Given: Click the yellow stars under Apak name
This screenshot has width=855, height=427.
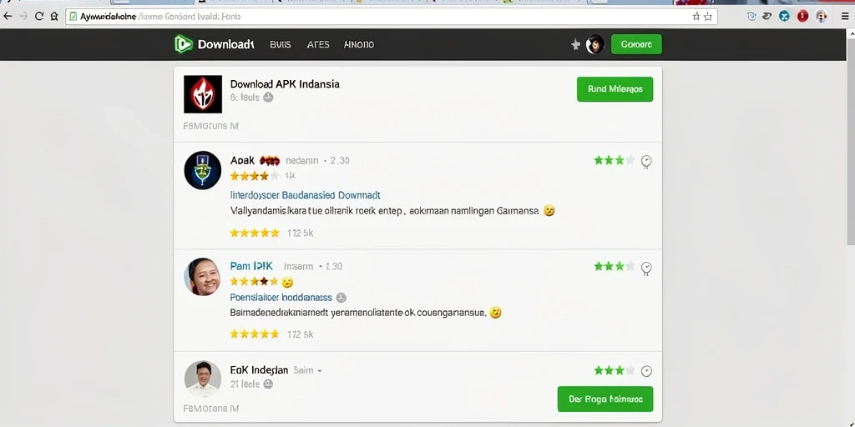Looking at the screenshot, I should click(x=255, y=176).
